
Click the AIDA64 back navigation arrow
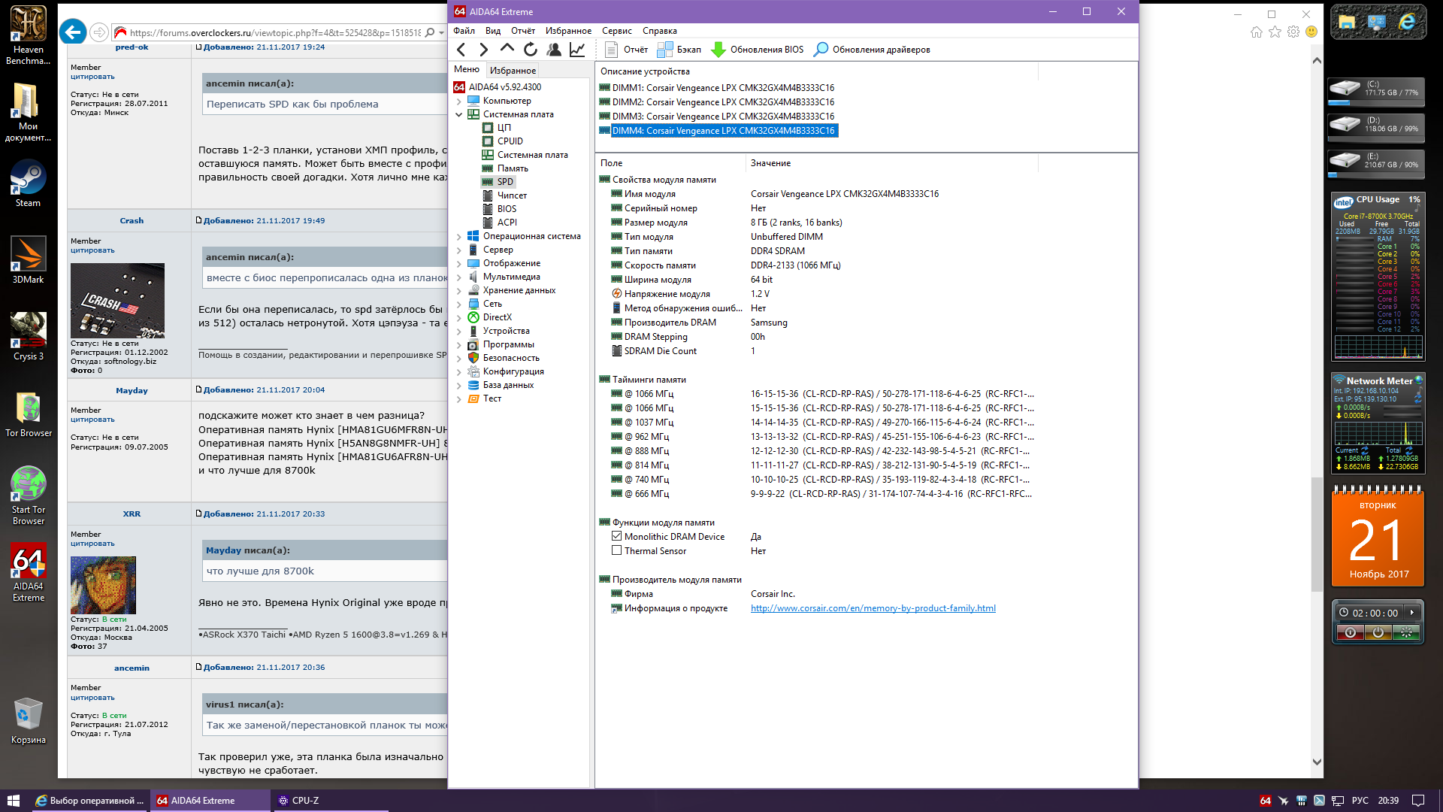click(x=461, y=50)
